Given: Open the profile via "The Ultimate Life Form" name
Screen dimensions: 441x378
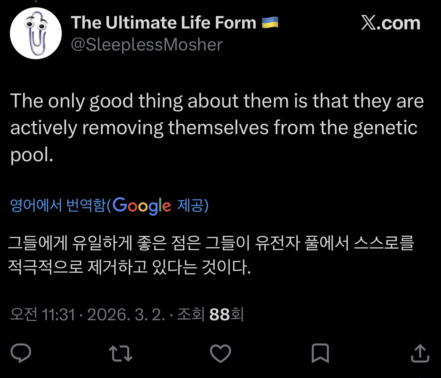Looking at the screenshot, I should point(163,23).
